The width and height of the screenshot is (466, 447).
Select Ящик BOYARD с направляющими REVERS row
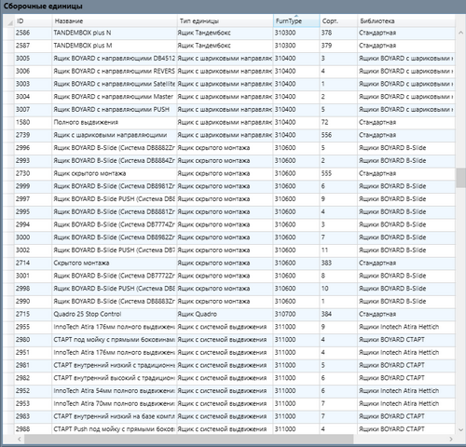(x=229, y=71)
